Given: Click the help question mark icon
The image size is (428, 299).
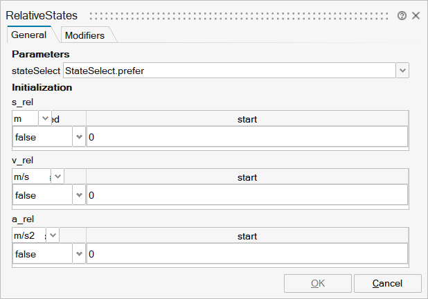Looking at the screenshot, I should [402, 15].
